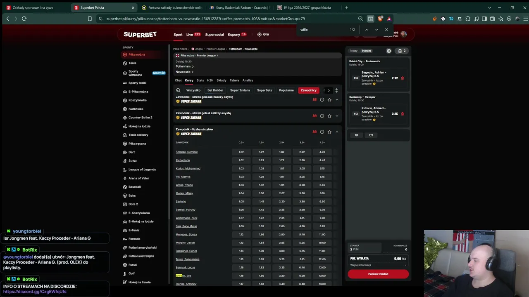Expand the strzeli gola lub zaliczy asystę market
529x297 pixels.
337,99
